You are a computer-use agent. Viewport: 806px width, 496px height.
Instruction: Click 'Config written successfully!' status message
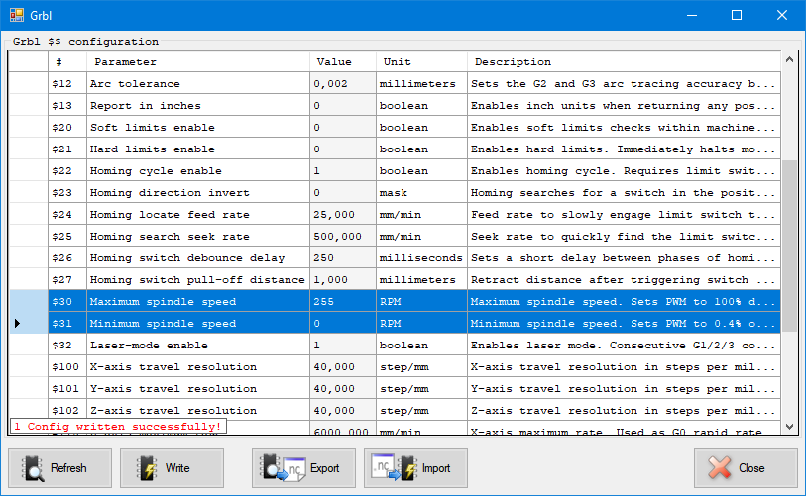[118, 426]
